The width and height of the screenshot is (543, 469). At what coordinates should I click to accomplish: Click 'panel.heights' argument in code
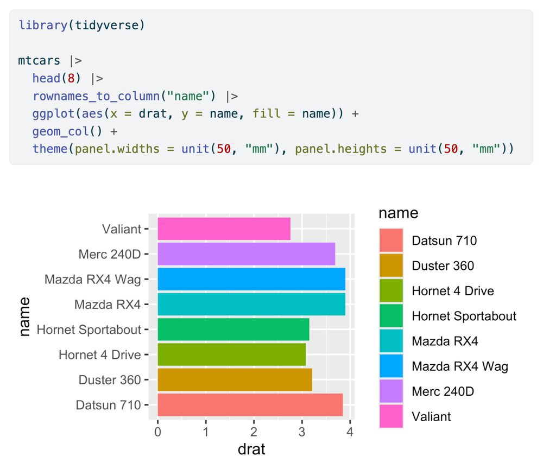point(341,149)
